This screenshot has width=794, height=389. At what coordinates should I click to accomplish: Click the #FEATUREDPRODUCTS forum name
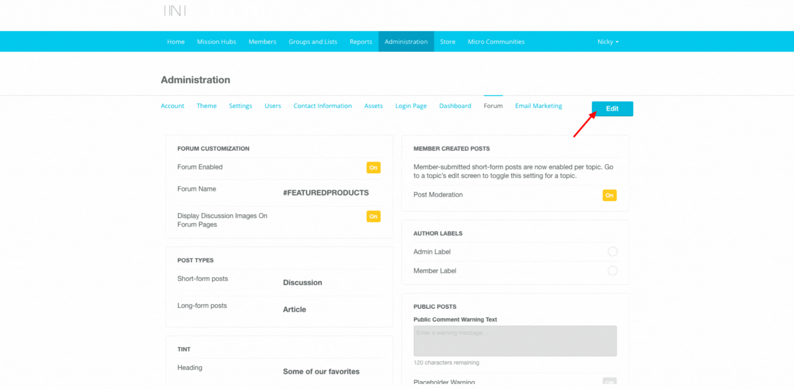click(326, 193)
